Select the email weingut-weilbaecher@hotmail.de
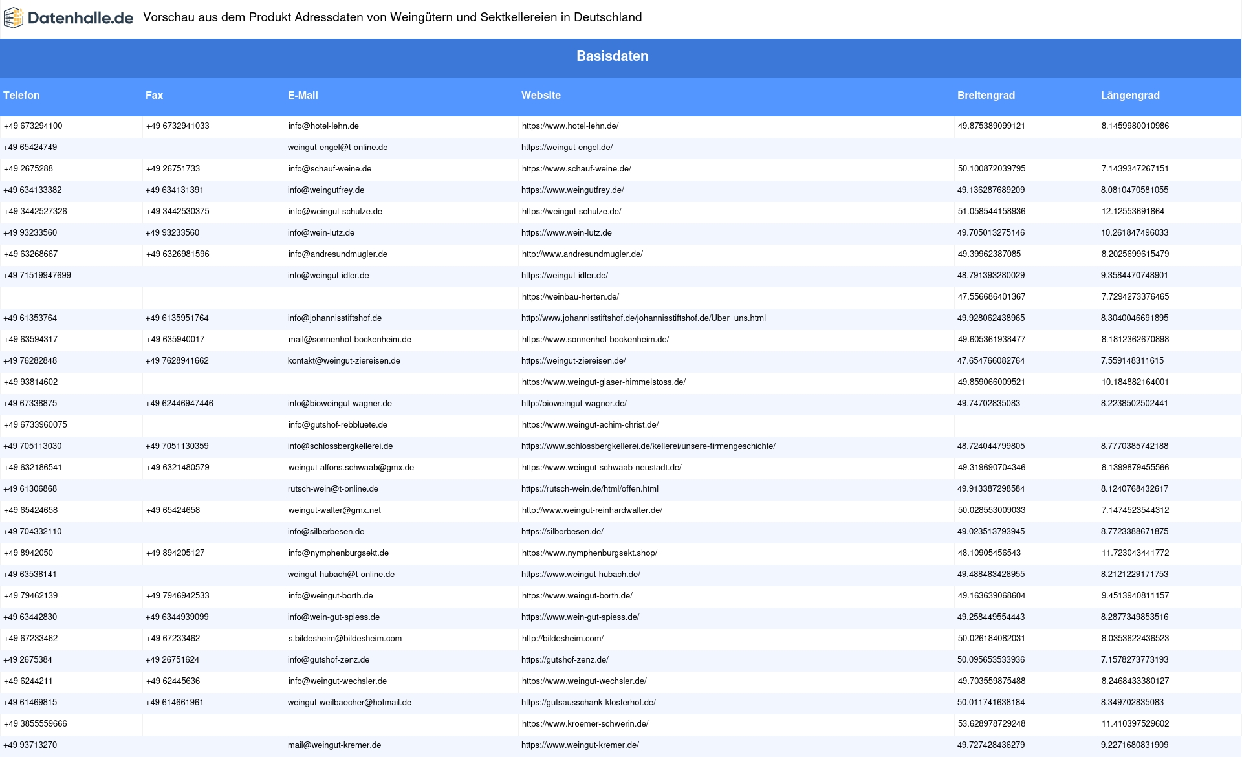 pos(349,703)
